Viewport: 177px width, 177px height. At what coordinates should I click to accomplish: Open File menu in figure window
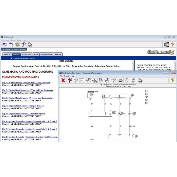[x=61, y=76]
